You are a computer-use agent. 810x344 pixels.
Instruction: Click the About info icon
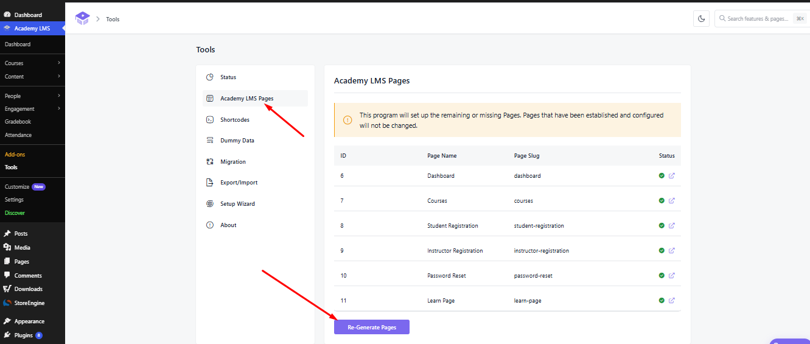coord(210,225)
